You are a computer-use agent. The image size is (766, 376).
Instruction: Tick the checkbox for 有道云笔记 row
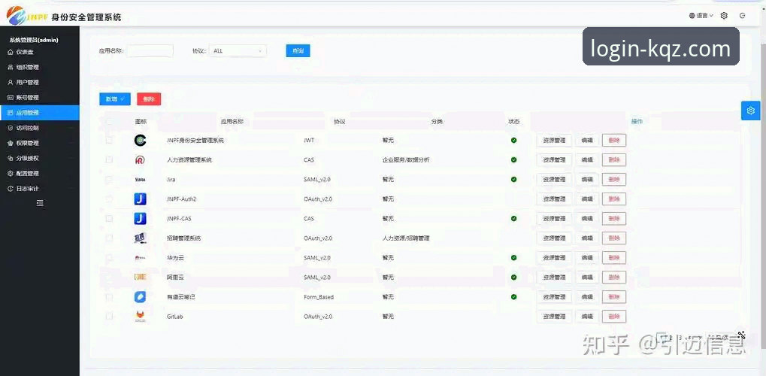[109, 296]
